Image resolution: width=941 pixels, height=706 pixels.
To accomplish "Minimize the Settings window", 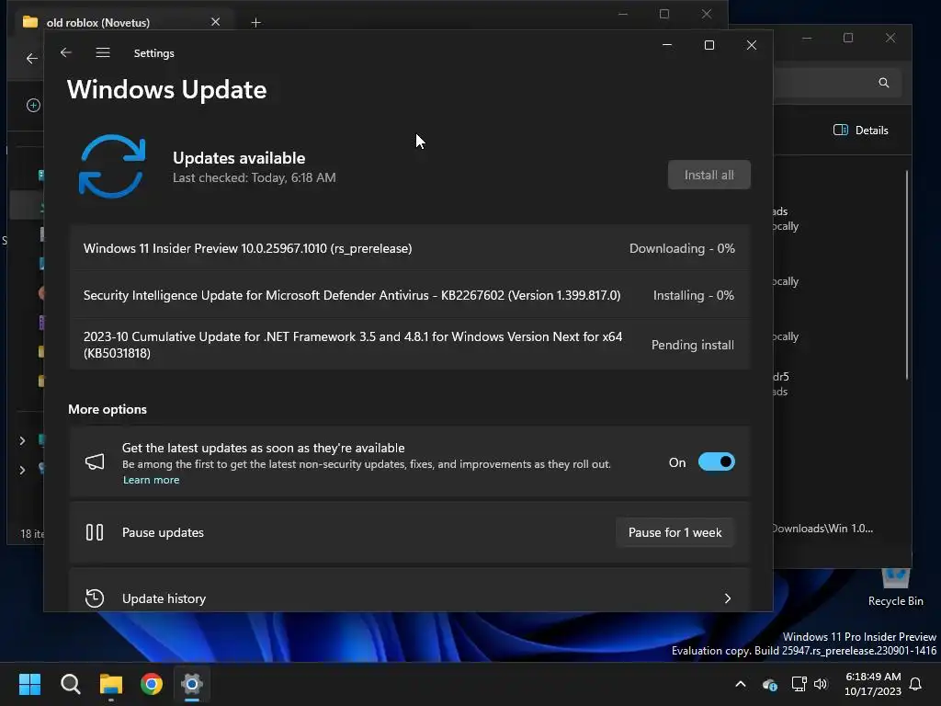I will point(667,45).
